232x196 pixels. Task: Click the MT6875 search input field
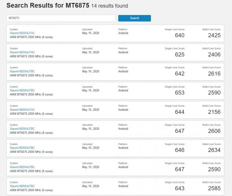click(61, 18)
